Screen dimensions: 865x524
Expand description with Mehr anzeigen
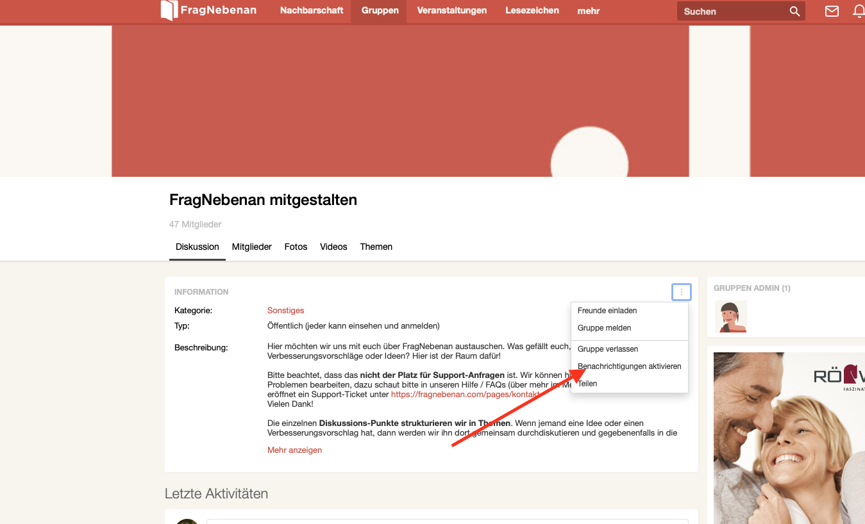[294, 450]
